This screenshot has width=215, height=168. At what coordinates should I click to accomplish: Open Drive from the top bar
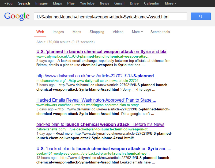[134, 3]
